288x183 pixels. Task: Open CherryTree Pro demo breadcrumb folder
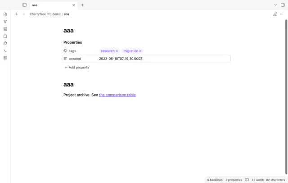click(45, 14)
